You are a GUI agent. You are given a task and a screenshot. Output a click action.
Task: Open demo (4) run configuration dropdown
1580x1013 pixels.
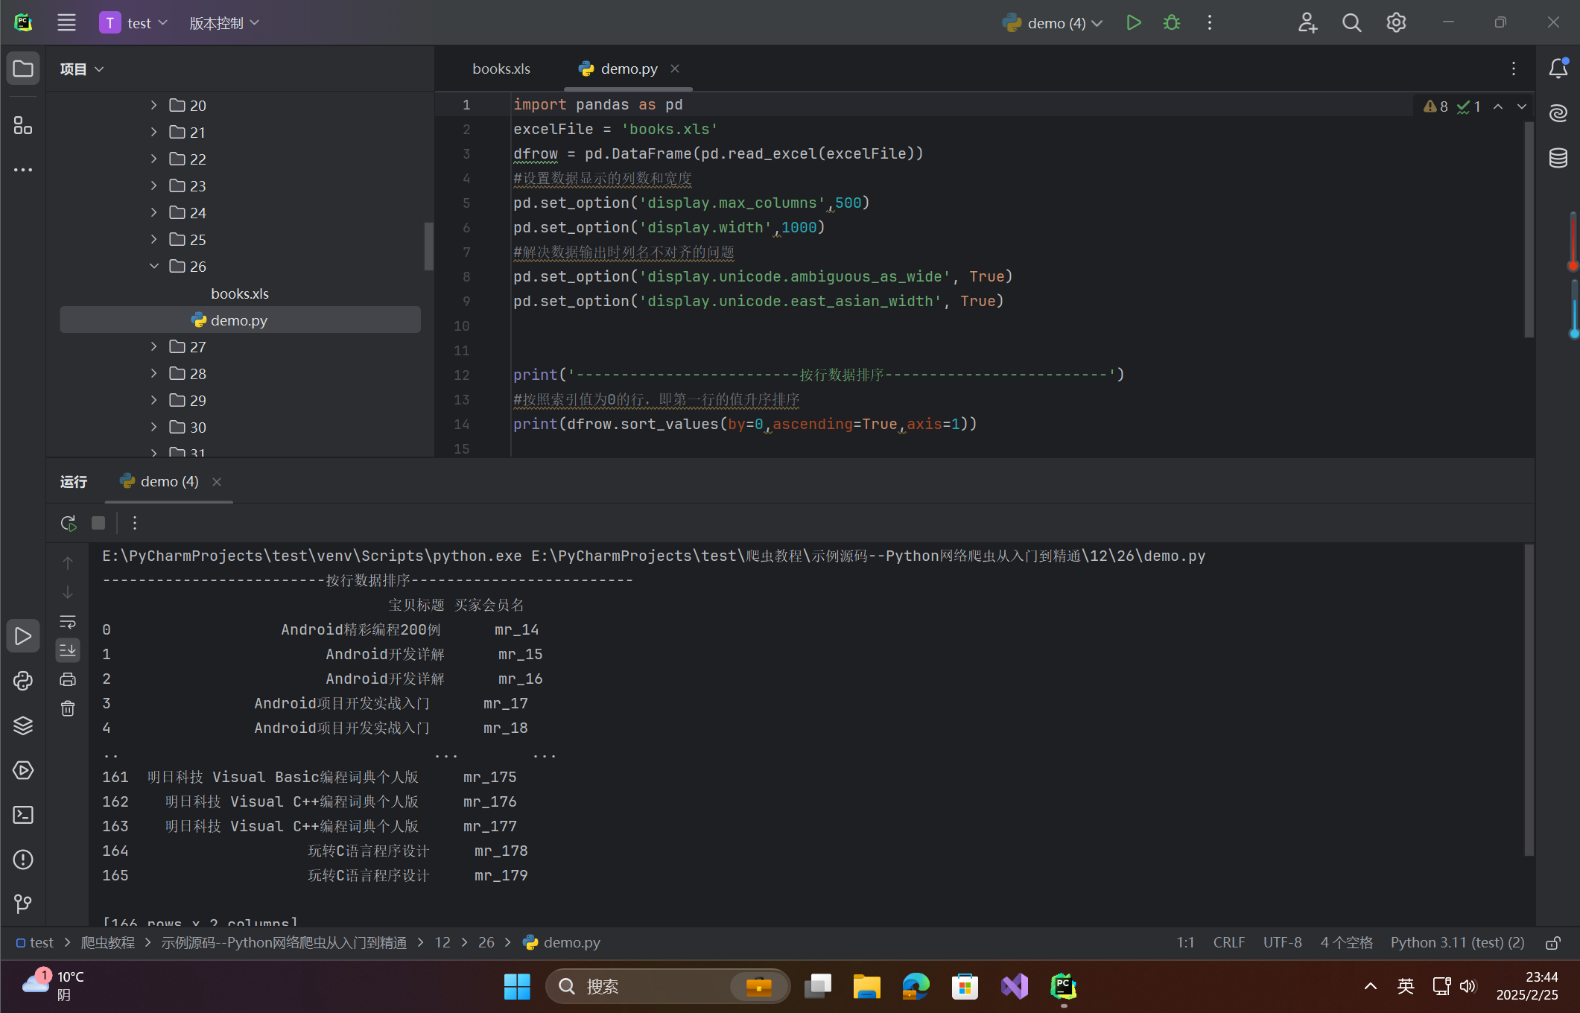coord(1053,23)
